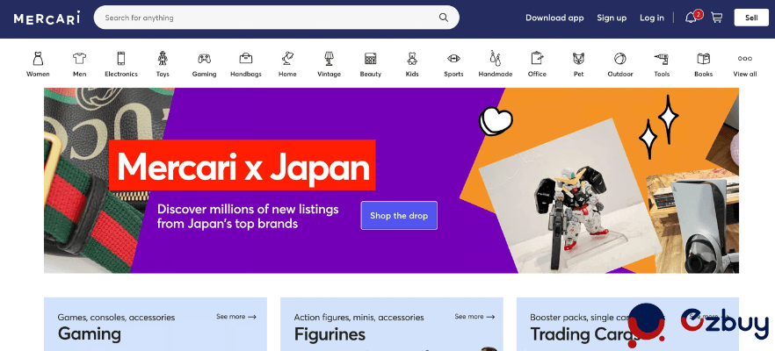The height and width of the screenshot is (351, 775).
Task: Click See more for Gaming
Action: click(x=236, y=317)
